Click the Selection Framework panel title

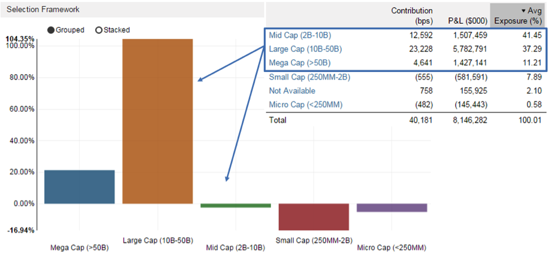[x=43, y=10]
